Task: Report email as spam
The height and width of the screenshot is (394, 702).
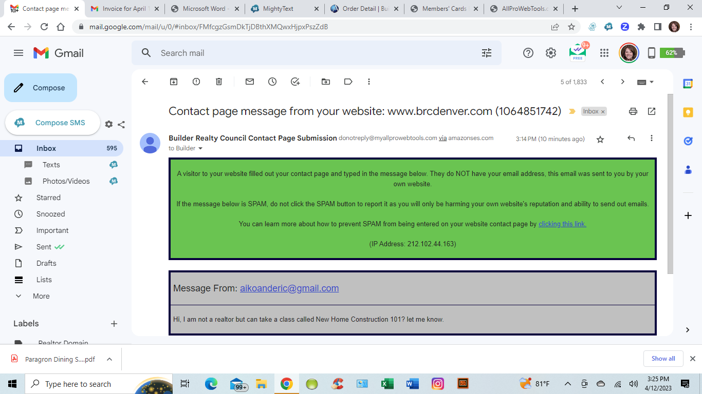Action: [196, 82]
